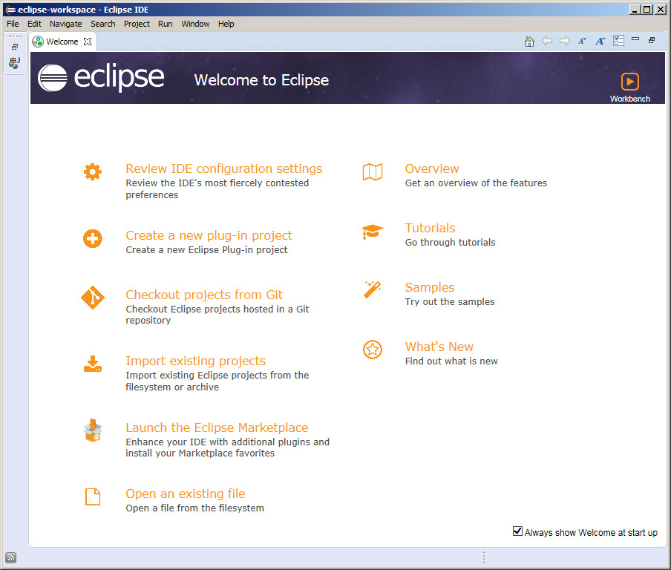Click the Git diamond icon
Screen dimensions: 671x570
(x=92, y=298)
